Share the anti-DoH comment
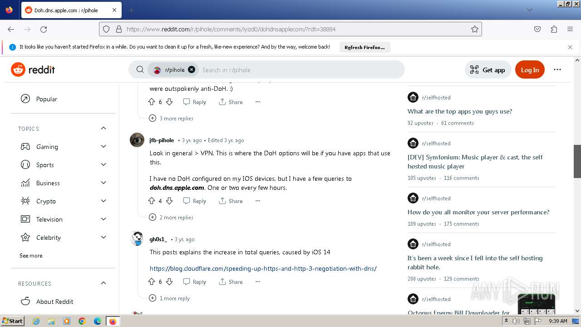Viewport: 581px width, 327px height. [x=231, y=102]
